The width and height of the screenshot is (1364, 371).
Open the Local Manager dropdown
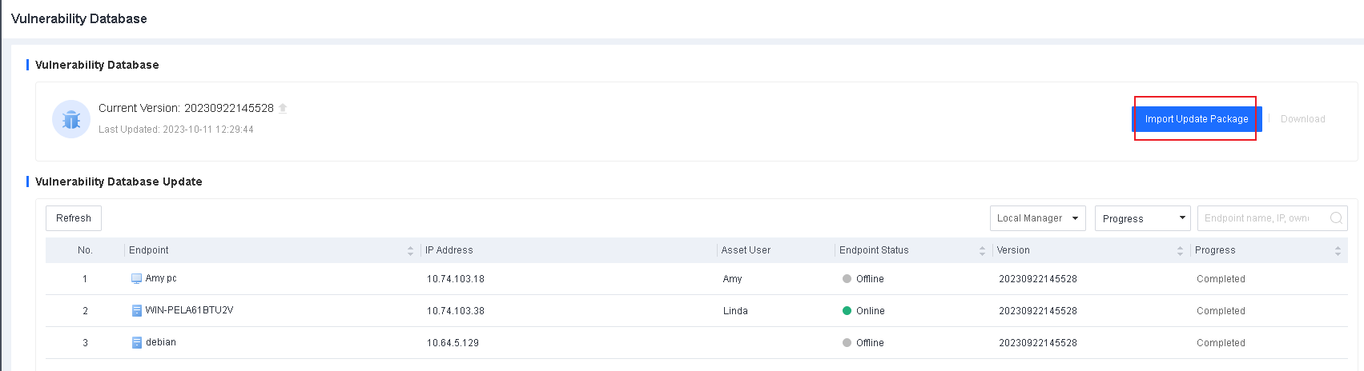1038,218
